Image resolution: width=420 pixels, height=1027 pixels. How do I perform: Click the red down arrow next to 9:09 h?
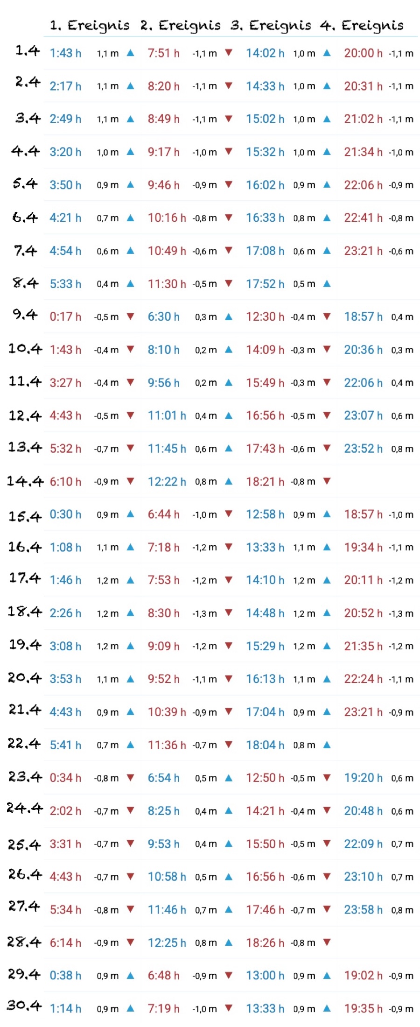pyautogui.click(x=229, y=646)
